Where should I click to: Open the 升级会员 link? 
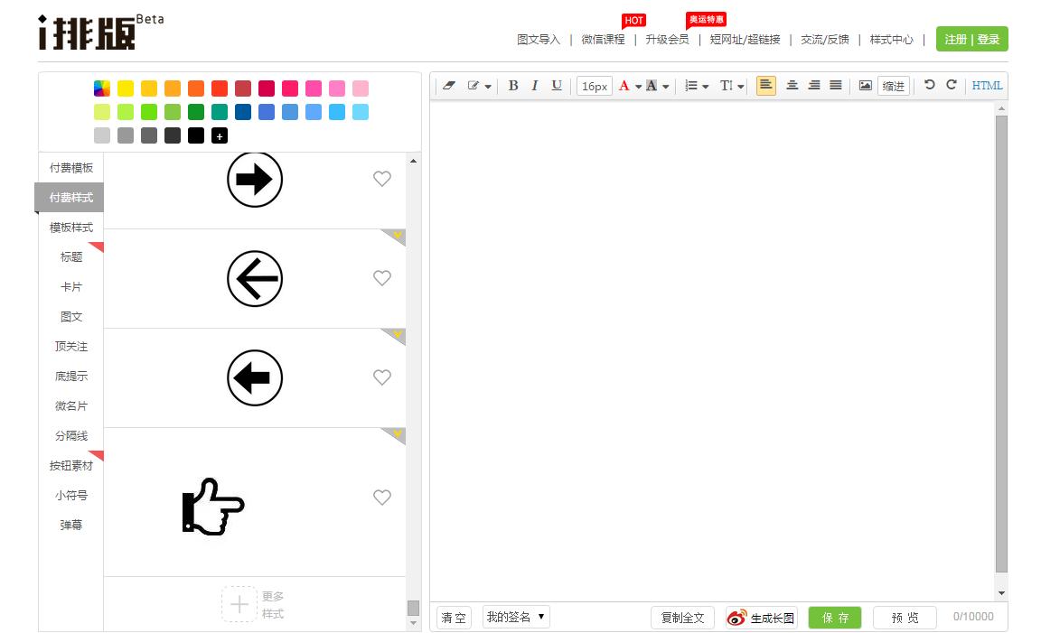click(667, 40)
